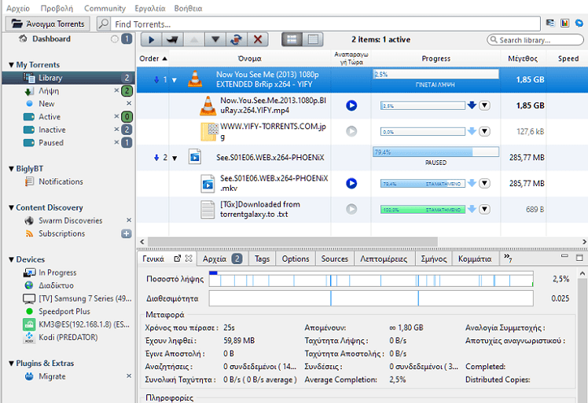Image resolution: width=588 pixels, height=403 pixels.
Task: Click the force start toolbar icon
Action: point(172,39)
